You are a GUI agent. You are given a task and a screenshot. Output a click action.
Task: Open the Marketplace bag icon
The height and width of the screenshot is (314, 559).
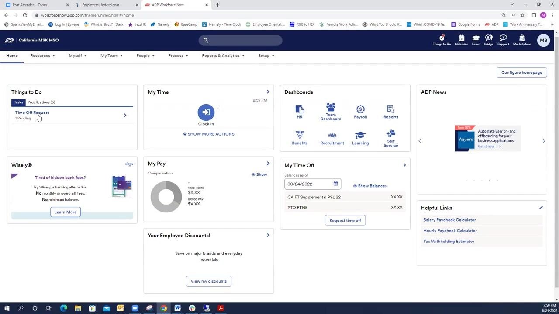pos(522,40)
